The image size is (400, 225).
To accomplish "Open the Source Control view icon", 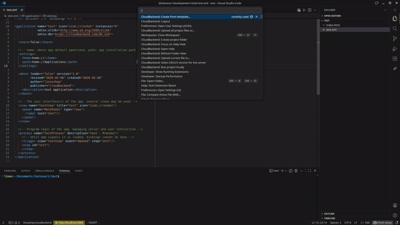I will 395,38.
